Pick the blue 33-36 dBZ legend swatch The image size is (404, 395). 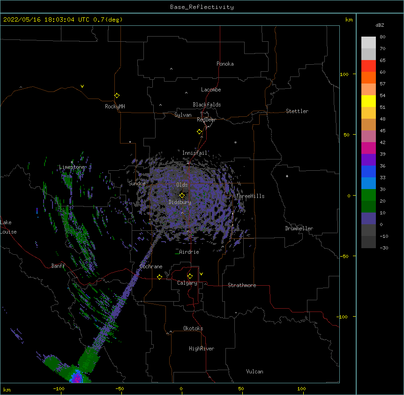coord(368,172)
